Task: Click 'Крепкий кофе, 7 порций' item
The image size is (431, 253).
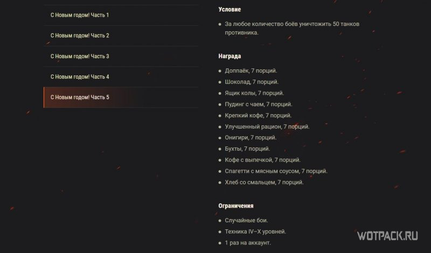Action: point(258,116)
